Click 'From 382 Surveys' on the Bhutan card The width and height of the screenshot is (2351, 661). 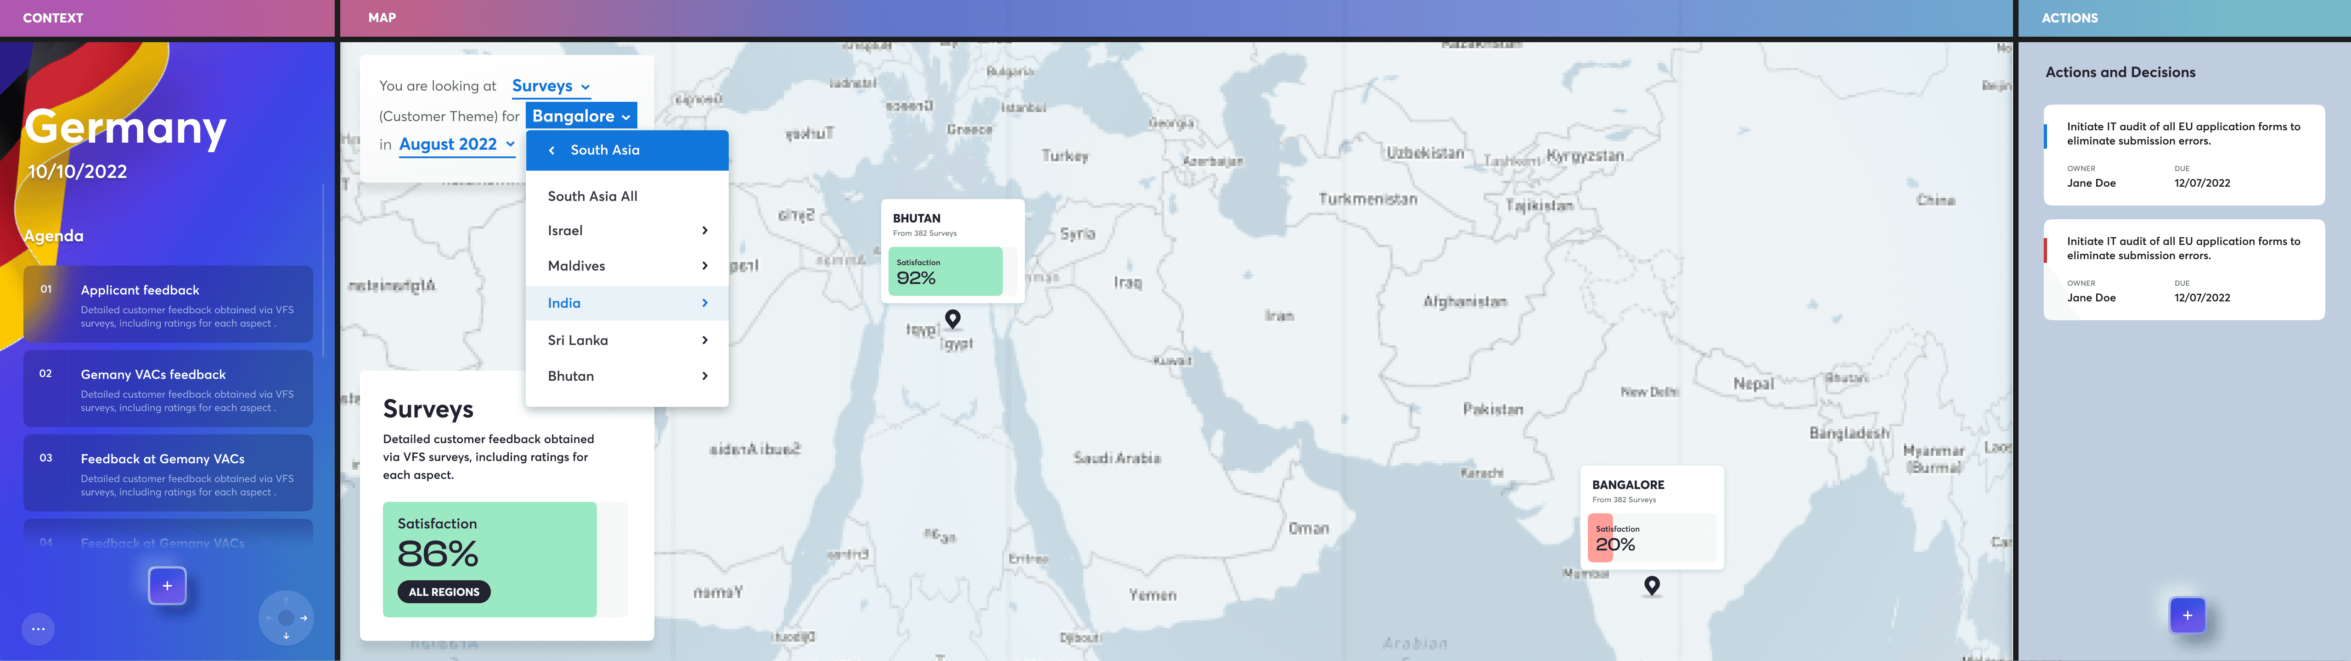pos(924,233)
